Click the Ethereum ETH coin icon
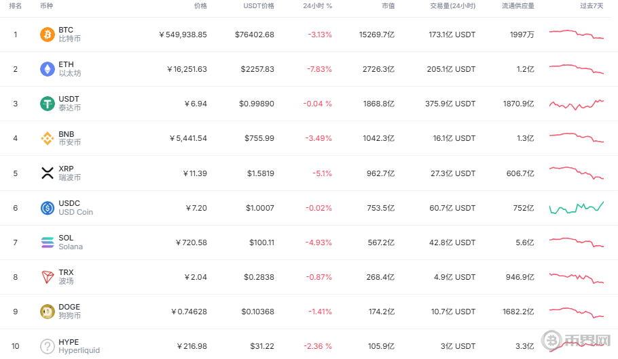The image size is (618, 359). tap(48, 69)
